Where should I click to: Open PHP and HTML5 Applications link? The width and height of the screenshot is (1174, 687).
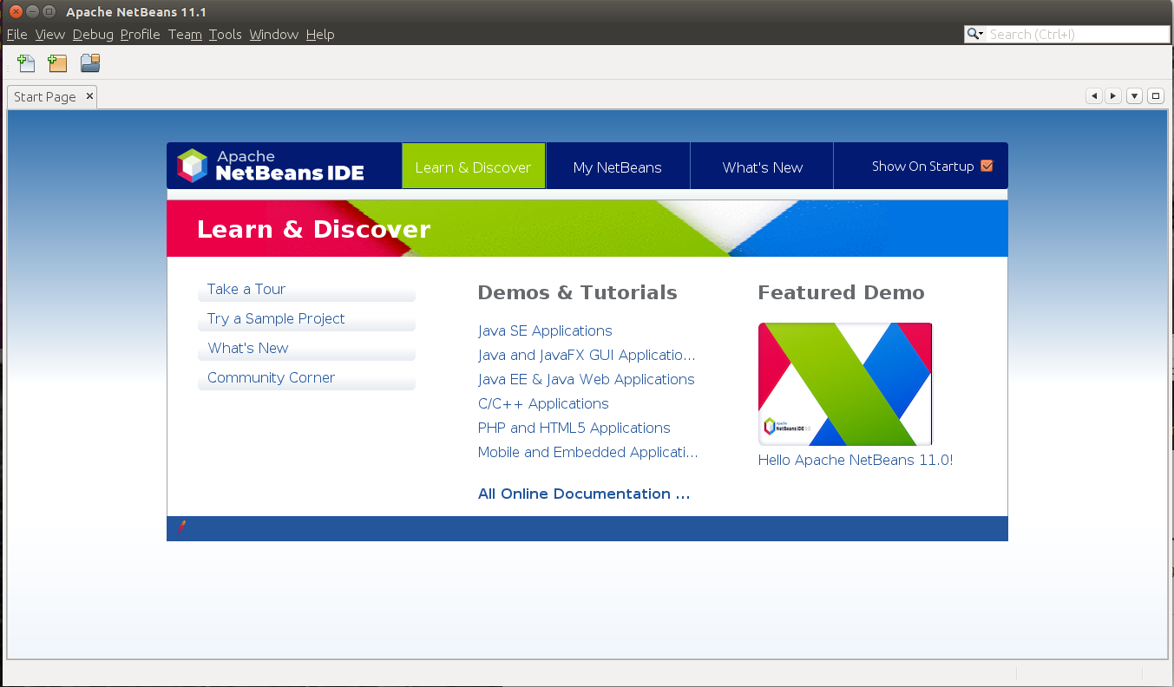coord(574,428)
